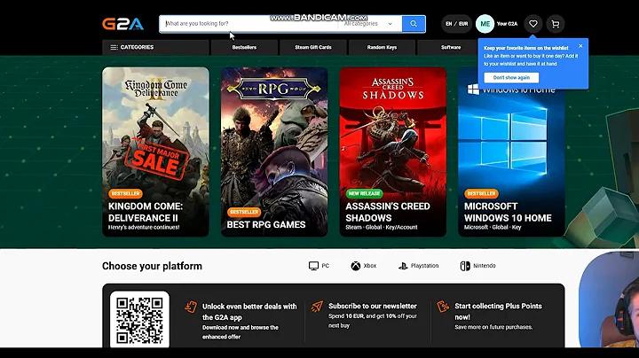Select the Playstation platform link
This screenshot has height=358, width=639.
click(418, 266)
